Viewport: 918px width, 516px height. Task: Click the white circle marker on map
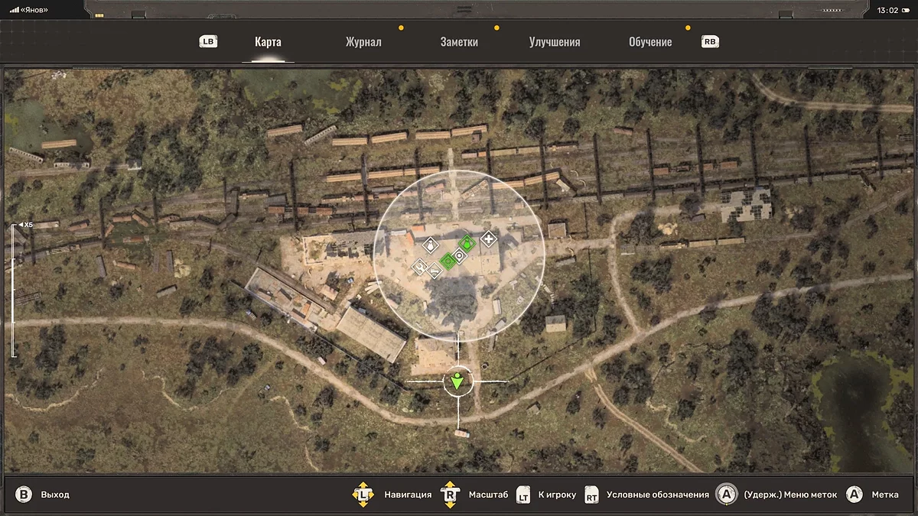[x=459, y=256]
